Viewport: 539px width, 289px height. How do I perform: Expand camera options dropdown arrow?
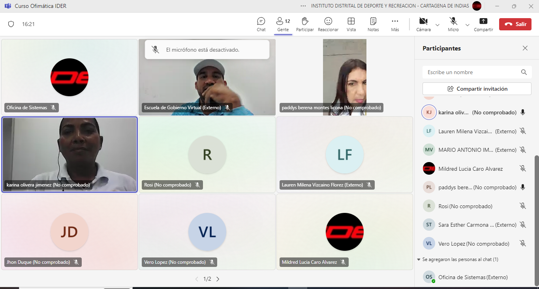[438, 25]
